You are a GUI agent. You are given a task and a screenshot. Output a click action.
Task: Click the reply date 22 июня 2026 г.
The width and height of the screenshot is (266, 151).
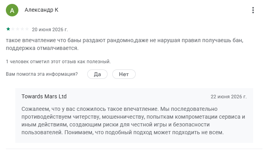click(x=228, y=97)
